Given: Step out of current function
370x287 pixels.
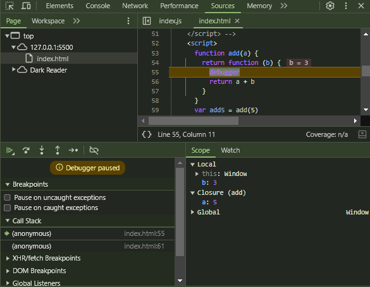Looking at the screenshot, I should point(58,150).
